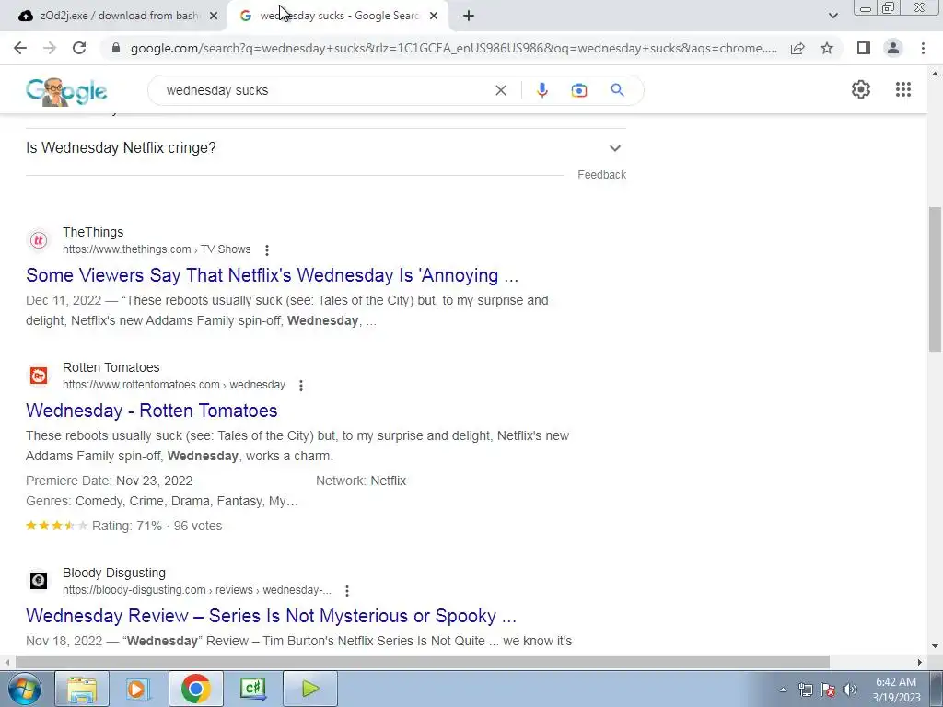Click the 'Rating: 71% · 96 votes' text
943x707 pixels.
[157, 526]
